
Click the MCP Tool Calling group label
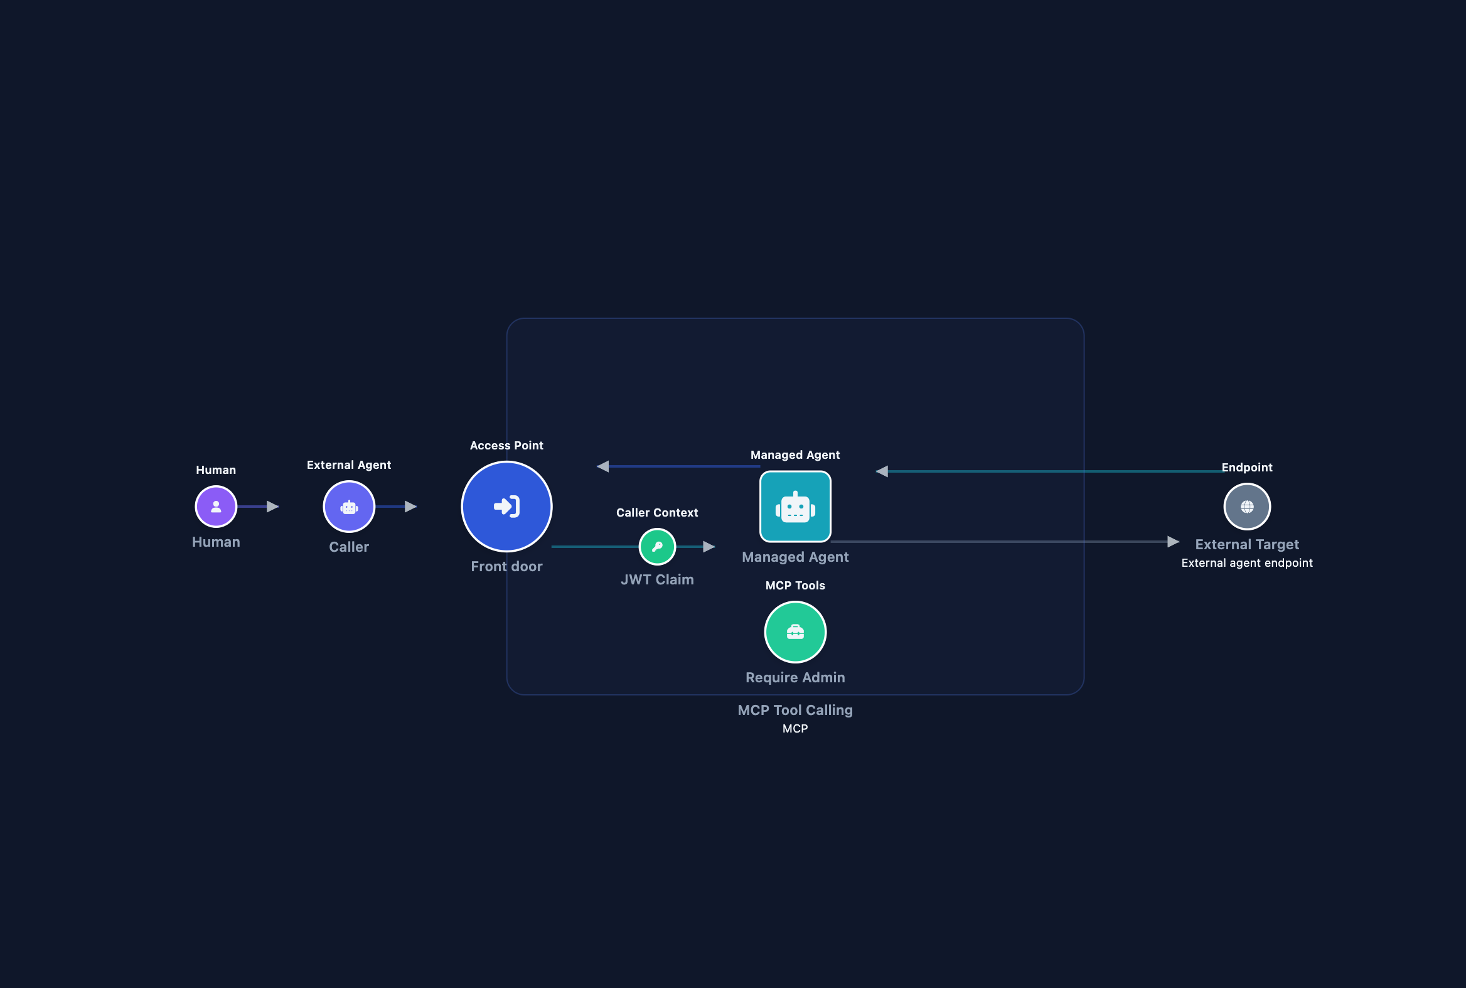pos(795,709)
